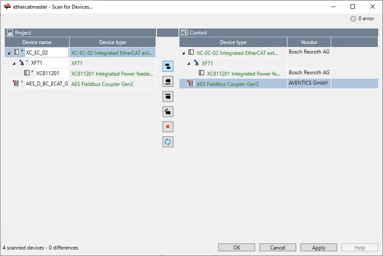Click the XC811201 module icon in Control
This screenshot has height=256, width=383.
tap(201, 73)
